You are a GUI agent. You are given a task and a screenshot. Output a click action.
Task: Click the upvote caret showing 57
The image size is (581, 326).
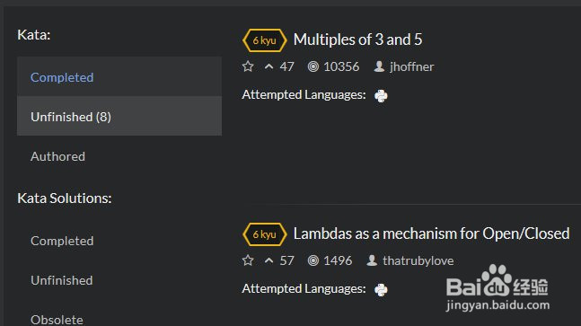(x=269, y=260)
